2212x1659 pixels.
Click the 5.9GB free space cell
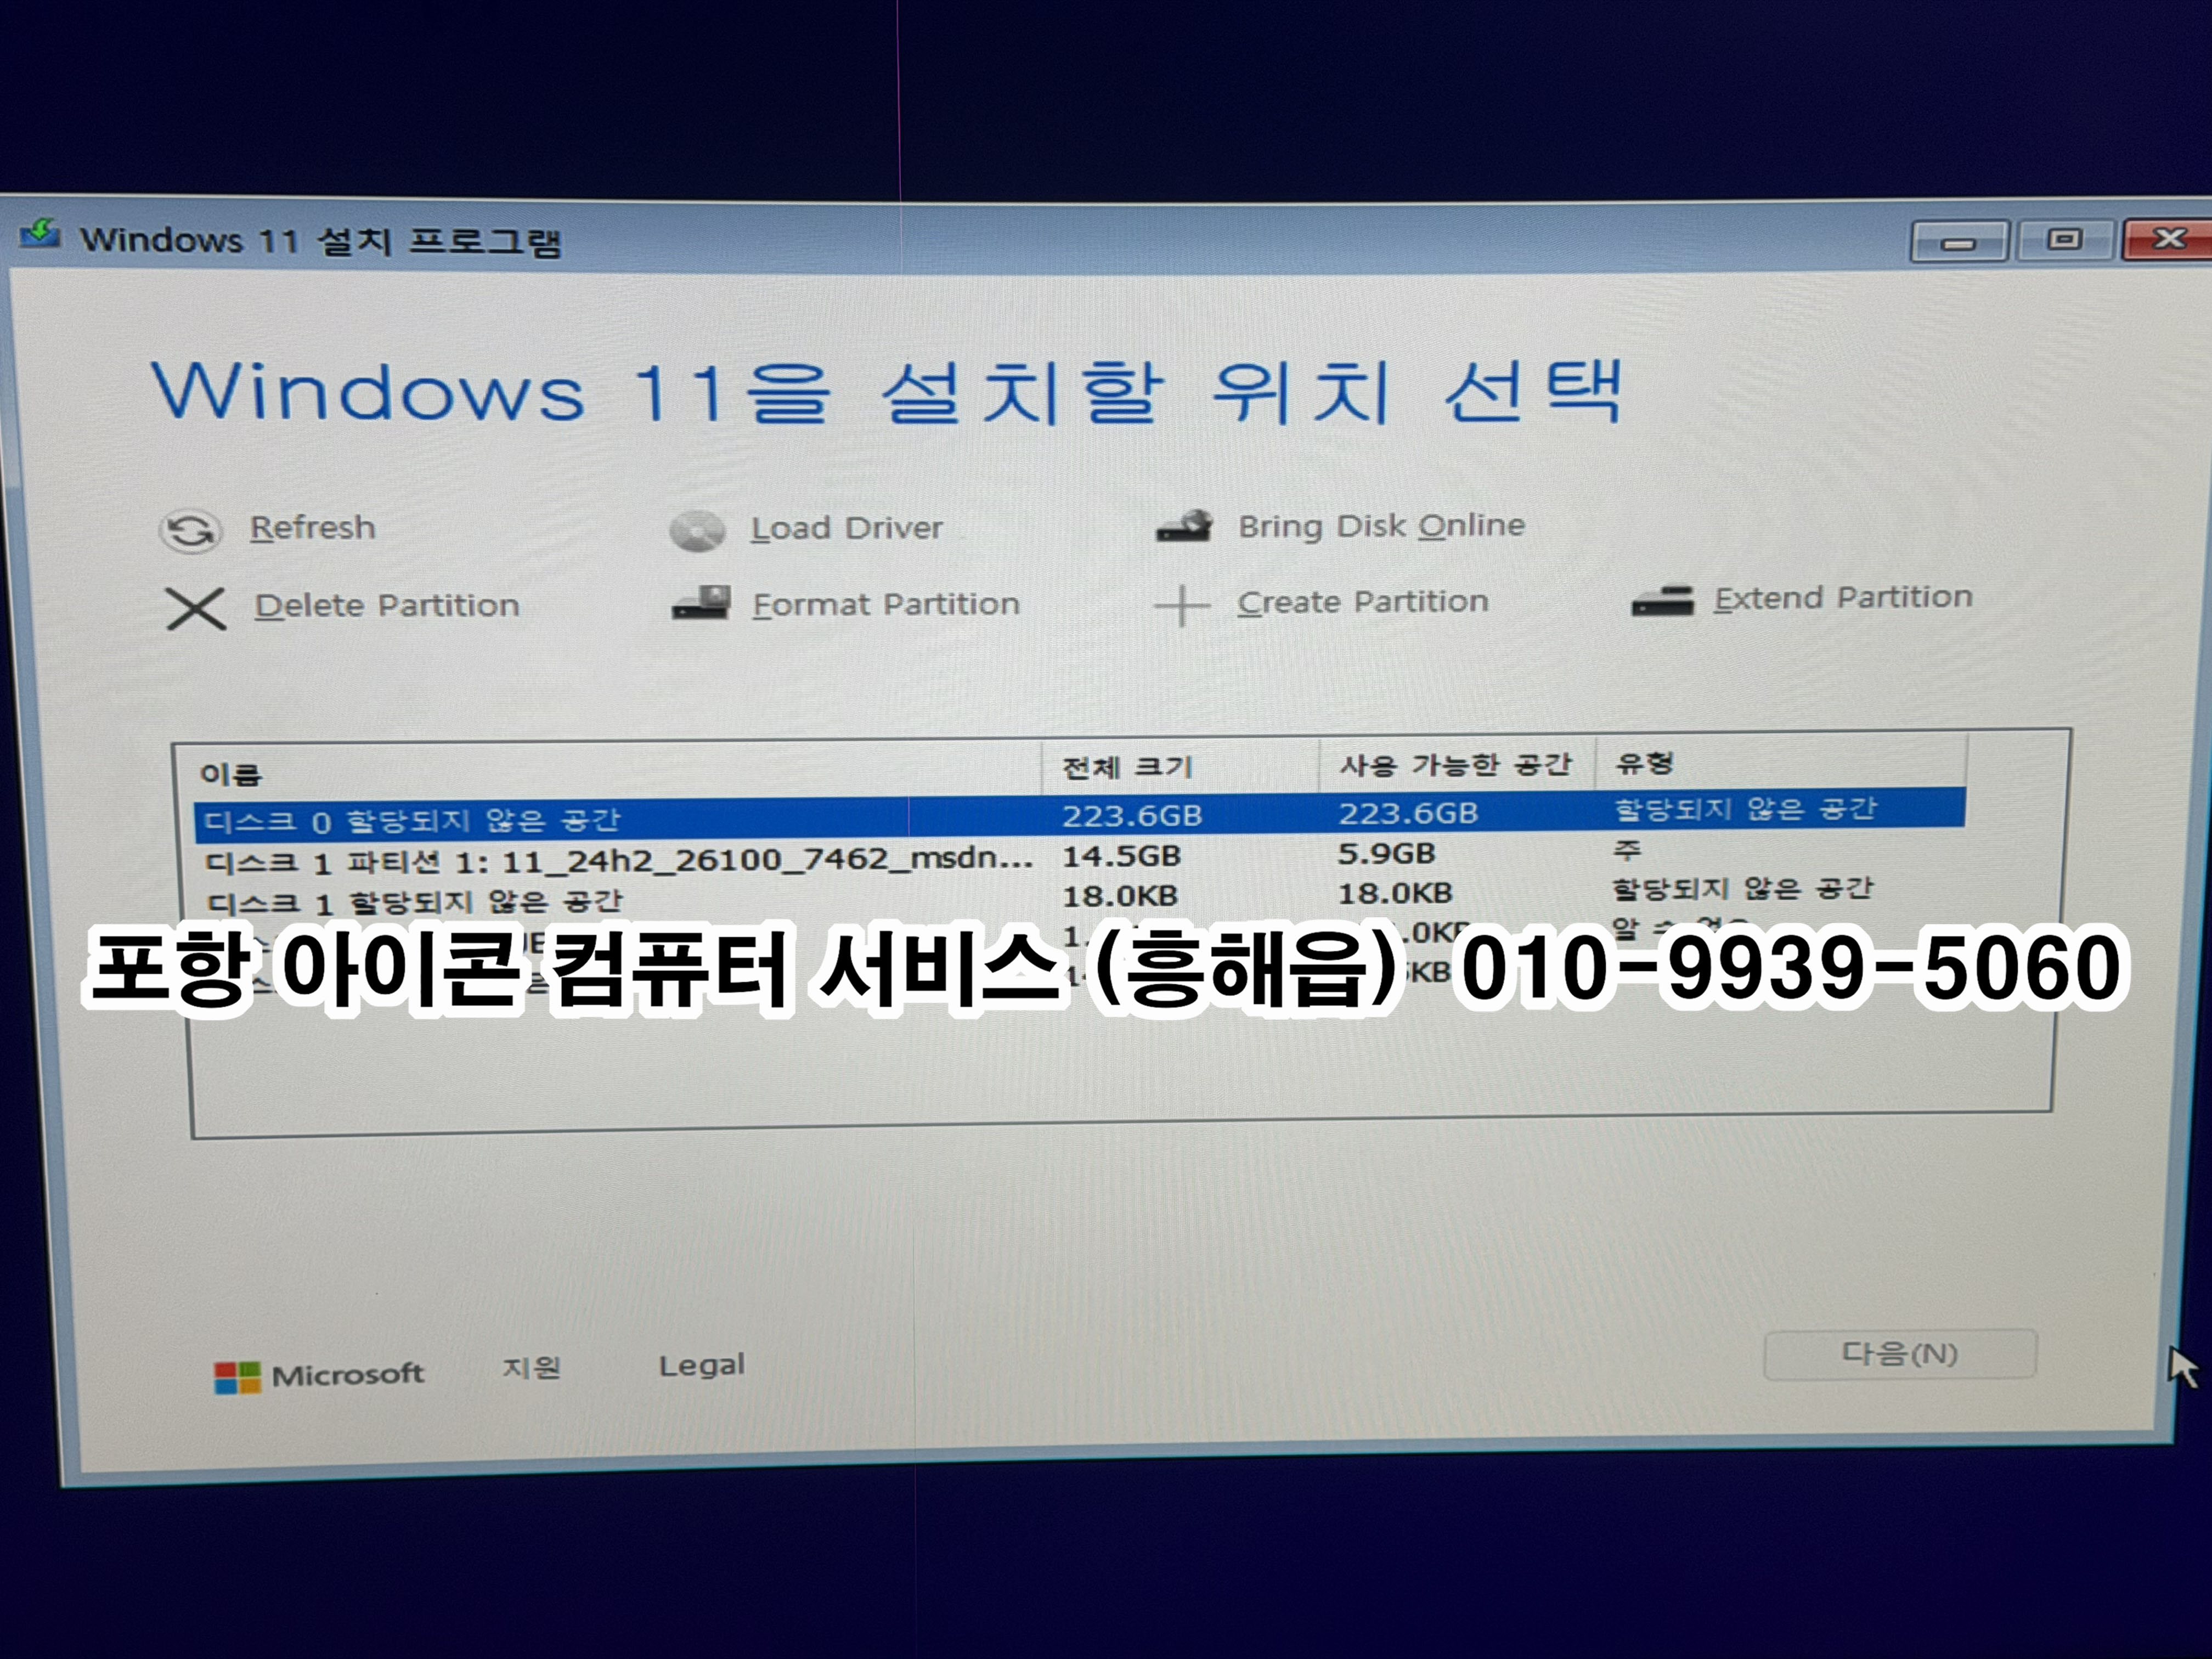coord(1386,853)
